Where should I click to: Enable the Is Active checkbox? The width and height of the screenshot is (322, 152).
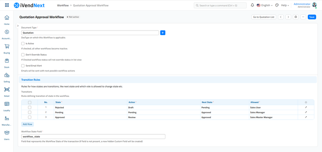coord(23,44)
